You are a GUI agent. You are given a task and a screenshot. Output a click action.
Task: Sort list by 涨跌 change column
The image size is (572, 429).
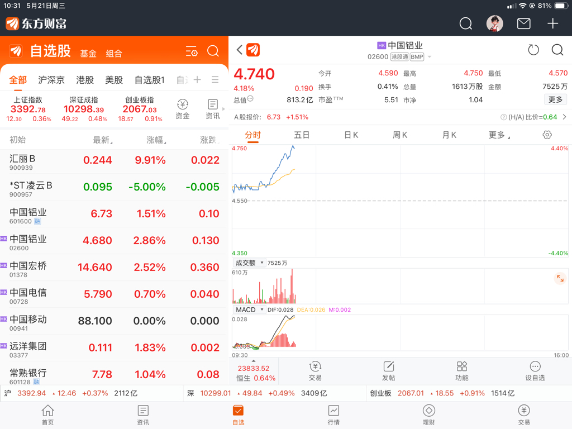pyautogui.click(x=209, y=140)
